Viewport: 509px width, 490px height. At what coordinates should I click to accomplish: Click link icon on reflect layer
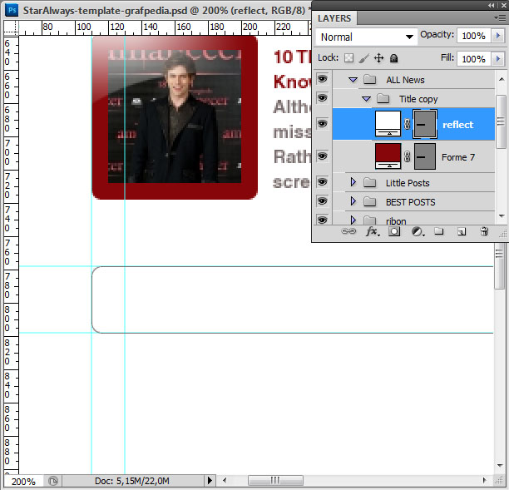pos(407,124)
